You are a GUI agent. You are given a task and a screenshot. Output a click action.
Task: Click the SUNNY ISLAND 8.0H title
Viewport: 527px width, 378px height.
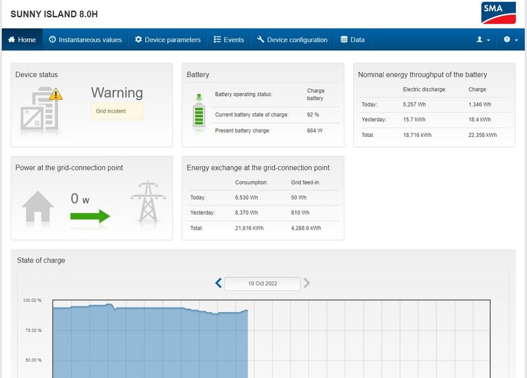click(54, 14)
